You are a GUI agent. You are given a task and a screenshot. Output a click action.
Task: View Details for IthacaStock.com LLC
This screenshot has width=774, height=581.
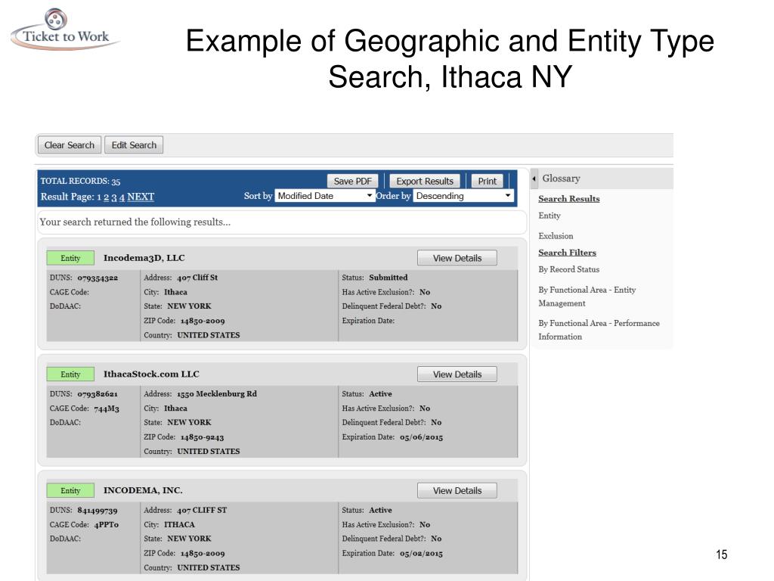pos(457,374)
